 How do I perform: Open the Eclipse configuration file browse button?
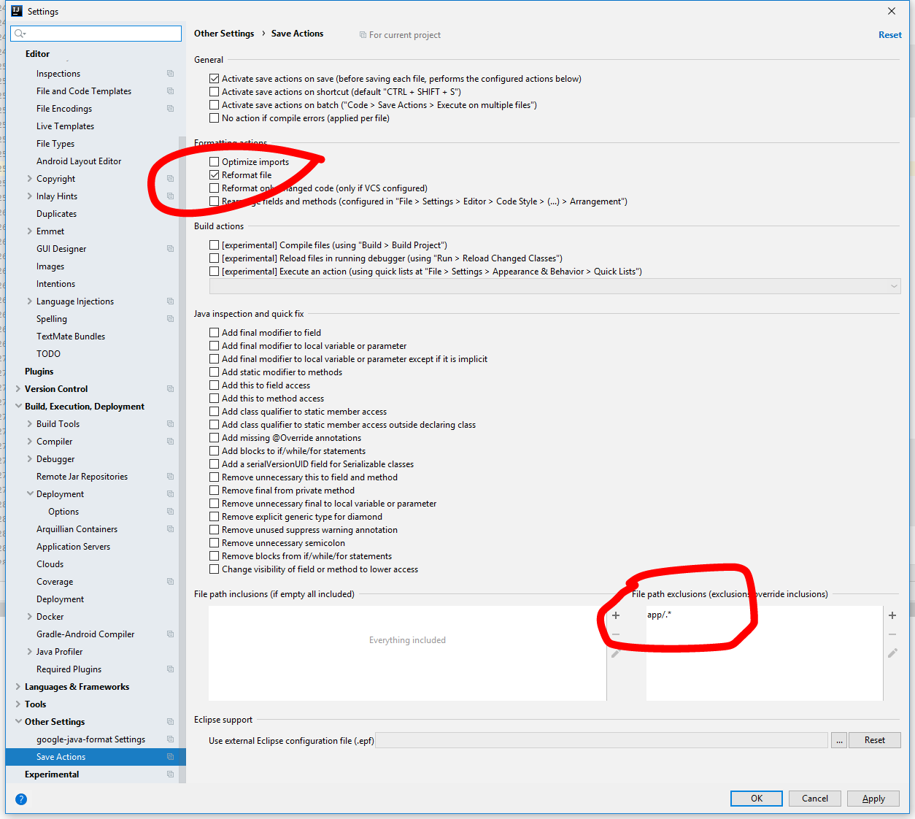point(838,739)
